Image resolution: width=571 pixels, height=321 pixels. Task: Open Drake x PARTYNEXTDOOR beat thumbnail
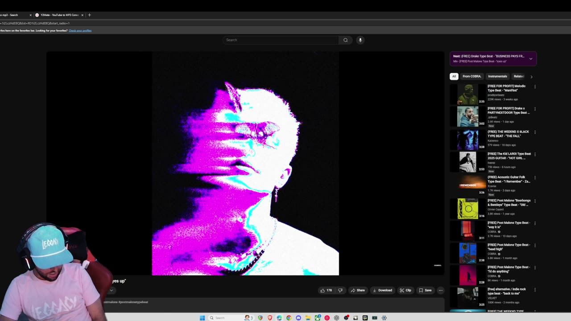[x=468, y=116]
